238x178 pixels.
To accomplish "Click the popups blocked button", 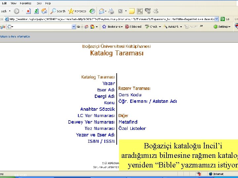I will point(133,27).
